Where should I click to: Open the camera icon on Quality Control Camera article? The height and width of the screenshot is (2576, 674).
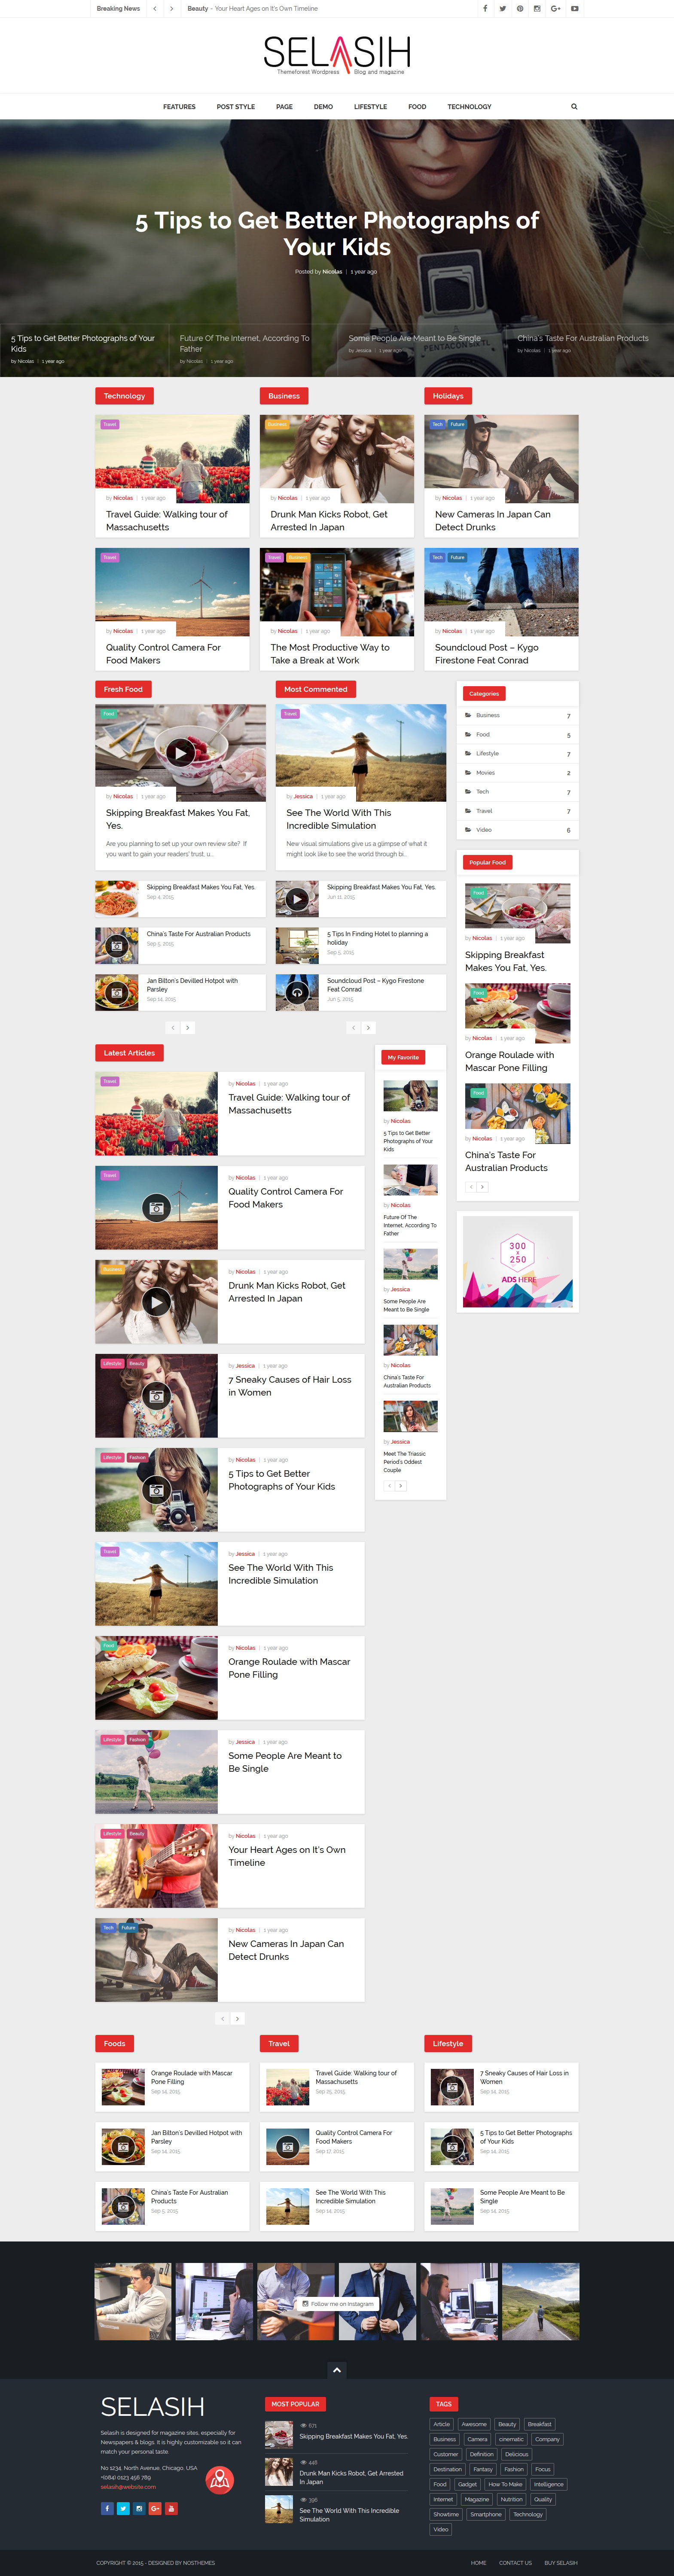(x=156, y=1207)
